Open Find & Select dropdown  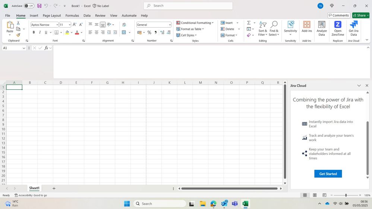[274, 29]
